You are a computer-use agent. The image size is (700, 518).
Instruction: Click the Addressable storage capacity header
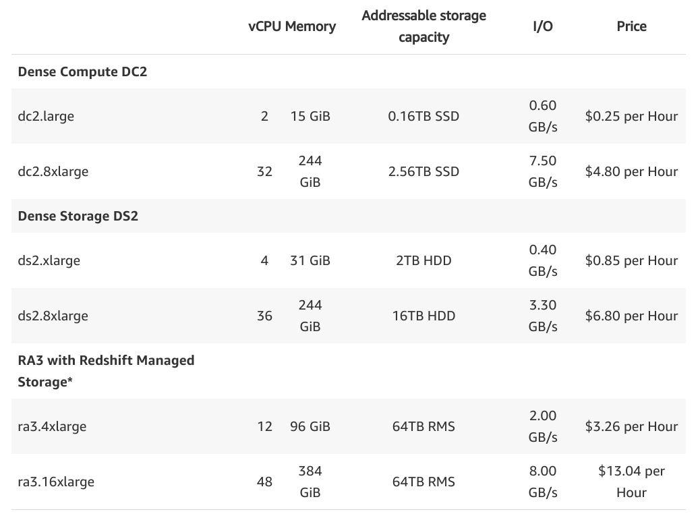pos(424,26)
